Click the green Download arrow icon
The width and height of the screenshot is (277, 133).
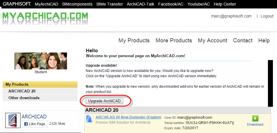[x=255, y=118]
